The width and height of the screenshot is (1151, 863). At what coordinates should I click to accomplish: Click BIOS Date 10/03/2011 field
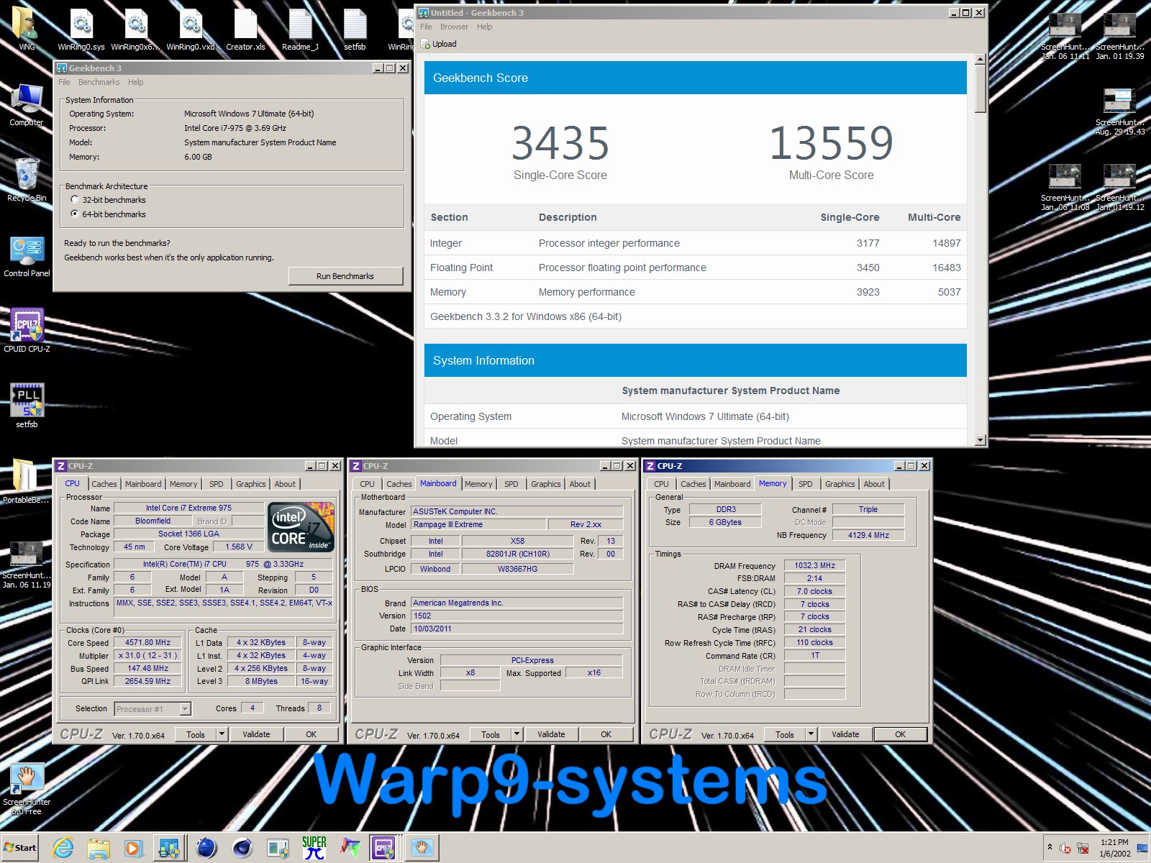click(517, 629)
